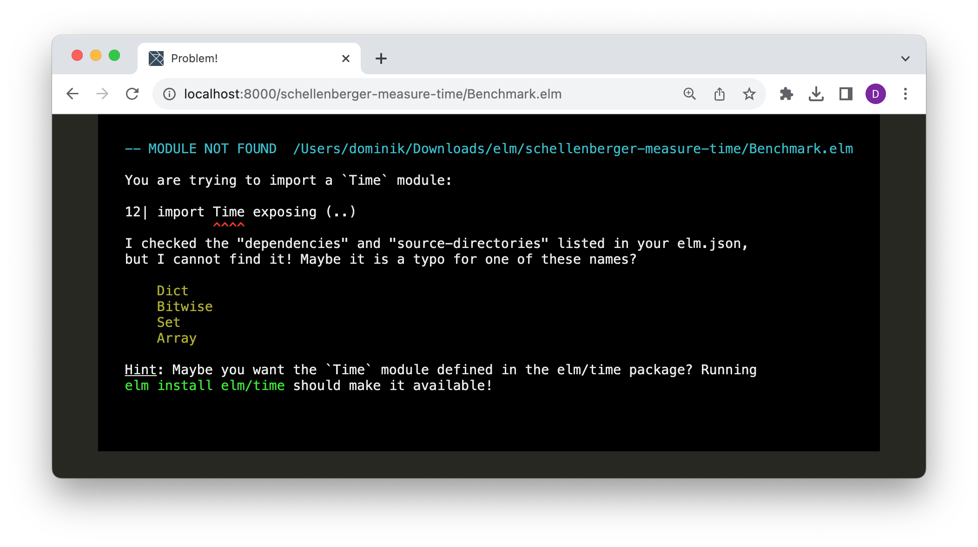978x547 pixels.
Task: Click the green fullscreen window button
Action: [x=114, y=56]
